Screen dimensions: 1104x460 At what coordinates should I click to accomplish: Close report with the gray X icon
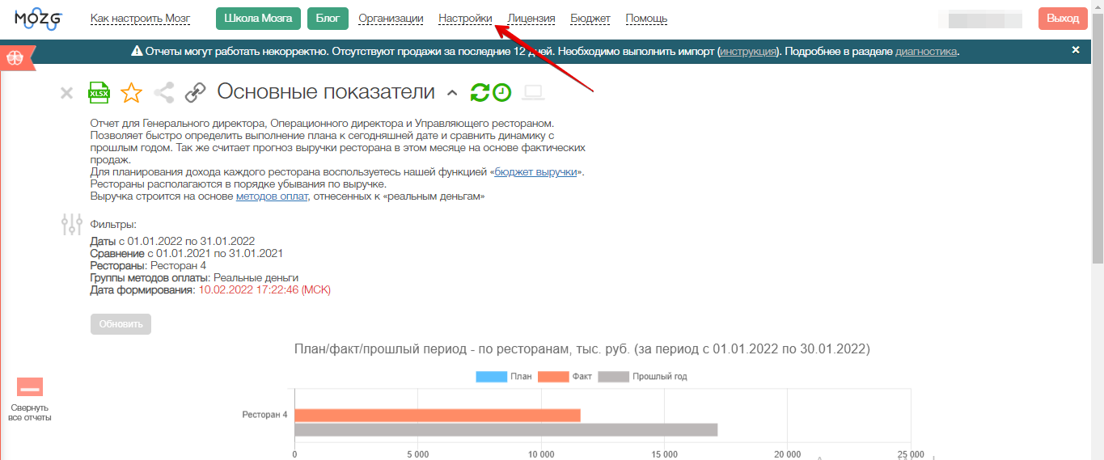[67, 93]
